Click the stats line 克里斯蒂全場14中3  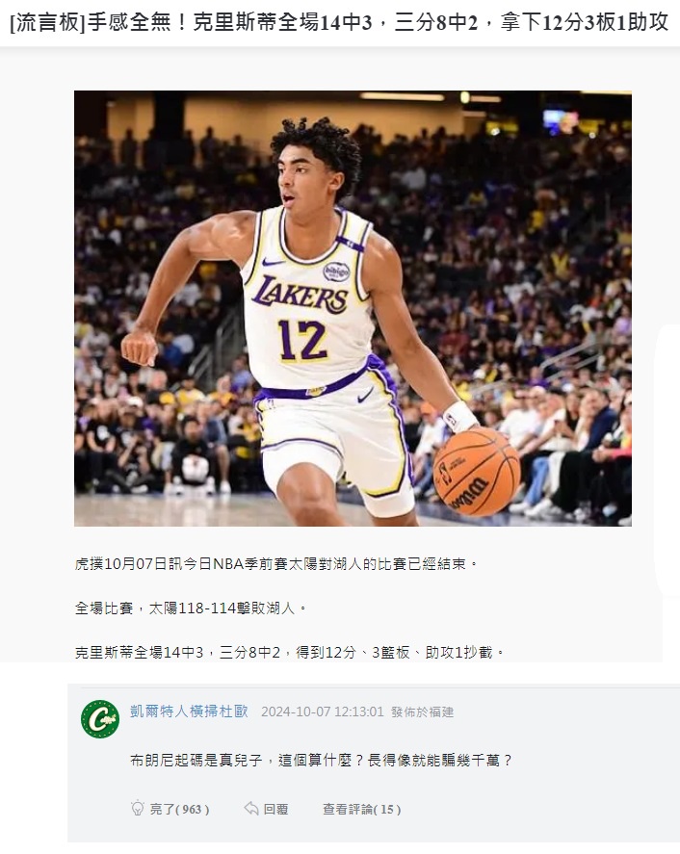click(290, 652)
